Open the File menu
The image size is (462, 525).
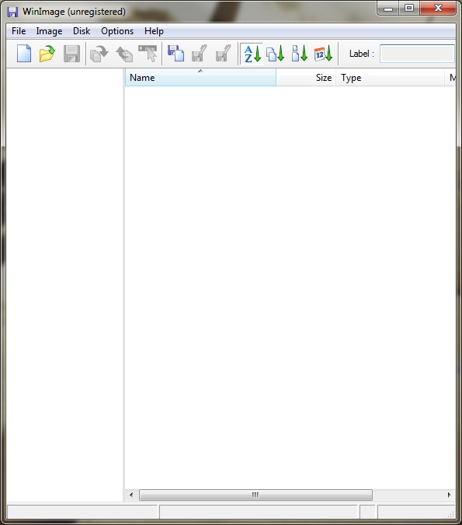click(x=19, y=31)
